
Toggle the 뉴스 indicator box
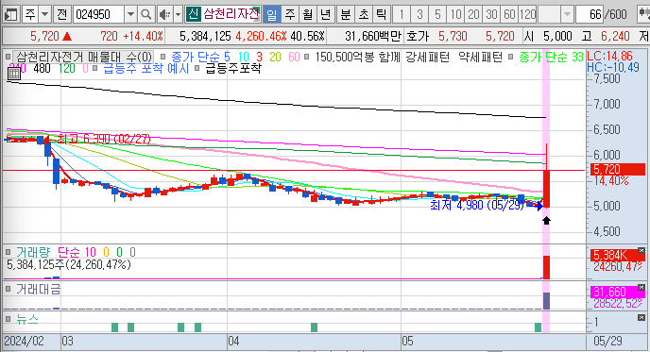point(8,319)
